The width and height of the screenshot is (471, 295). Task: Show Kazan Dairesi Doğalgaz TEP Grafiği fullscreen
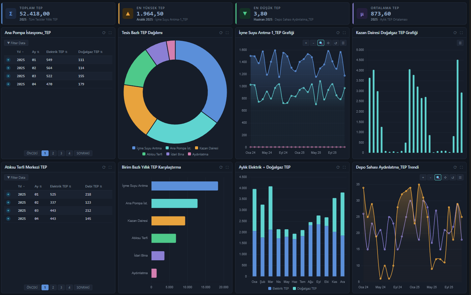(x=461, y=33)
